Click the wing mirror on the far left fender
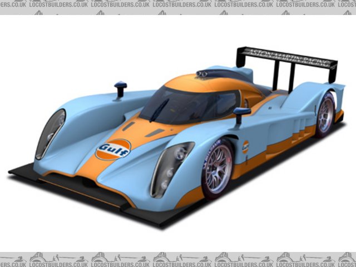Screen dimensions: 356x267 coord(120,87)
